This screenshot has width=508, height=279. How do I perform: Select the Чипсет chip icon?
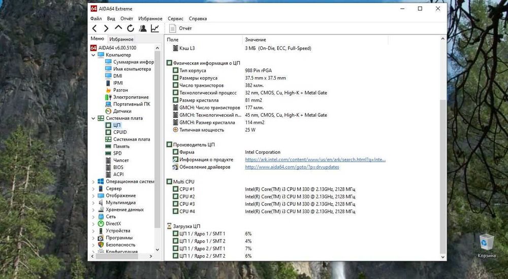tap(108, 160)
